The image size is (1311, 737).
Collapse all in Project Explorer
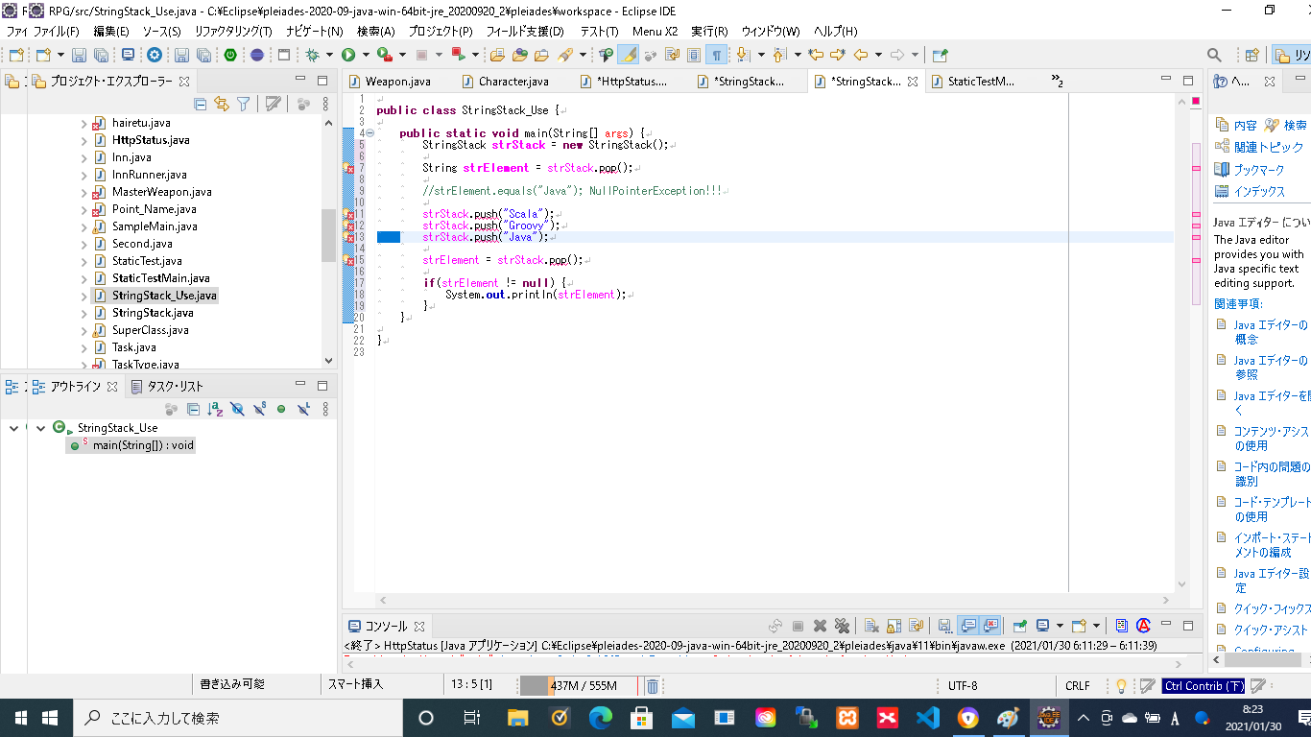[201, 105]
